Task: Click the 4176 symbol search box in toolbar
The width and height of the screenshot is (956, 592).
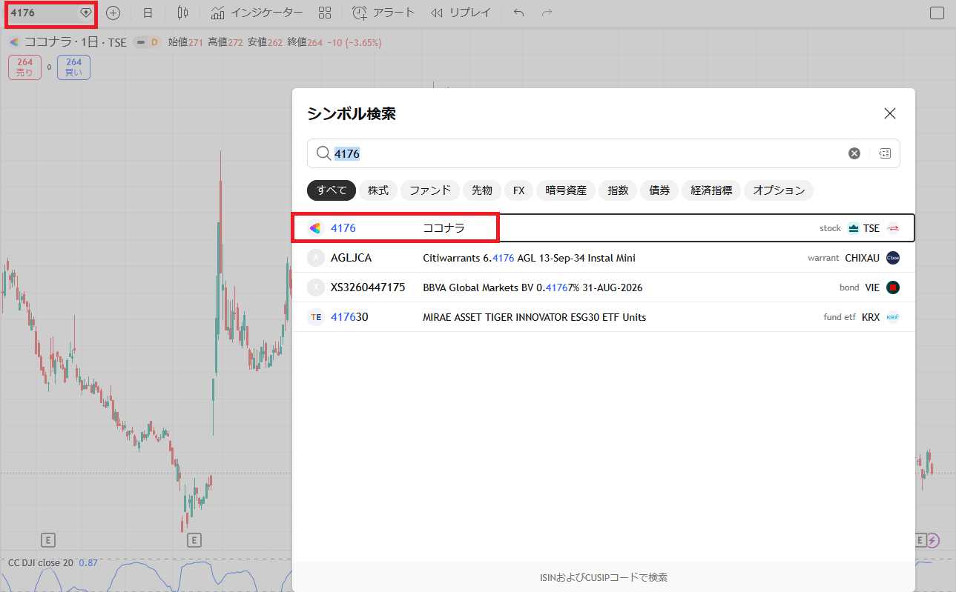Action: [x=50, y=13]
